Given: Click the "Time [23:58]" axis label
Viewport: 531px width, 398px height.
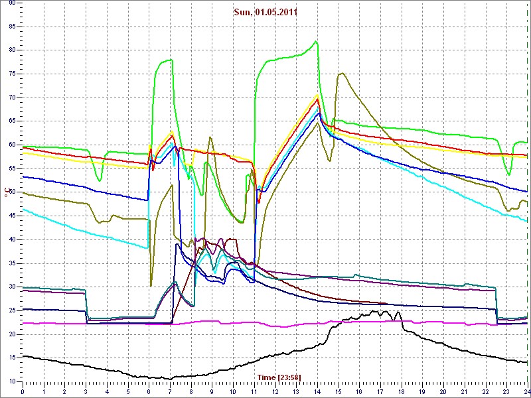Looking at the screenshot, I should [279, 377].
